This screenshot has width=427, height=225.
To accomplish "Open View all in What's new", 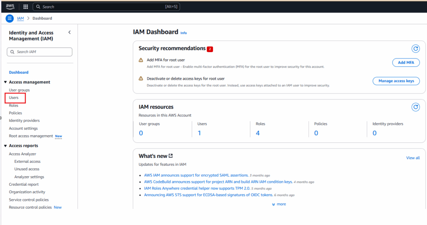I will 413,158.
